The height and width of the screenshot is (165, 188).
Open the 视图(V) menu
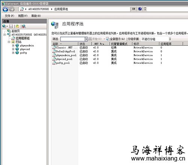pyautogui.click(x=23, y=16)
